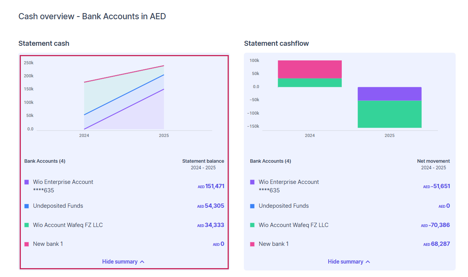Click blue Undeposited Funds swatch in Statement cash

click(27, 206)
